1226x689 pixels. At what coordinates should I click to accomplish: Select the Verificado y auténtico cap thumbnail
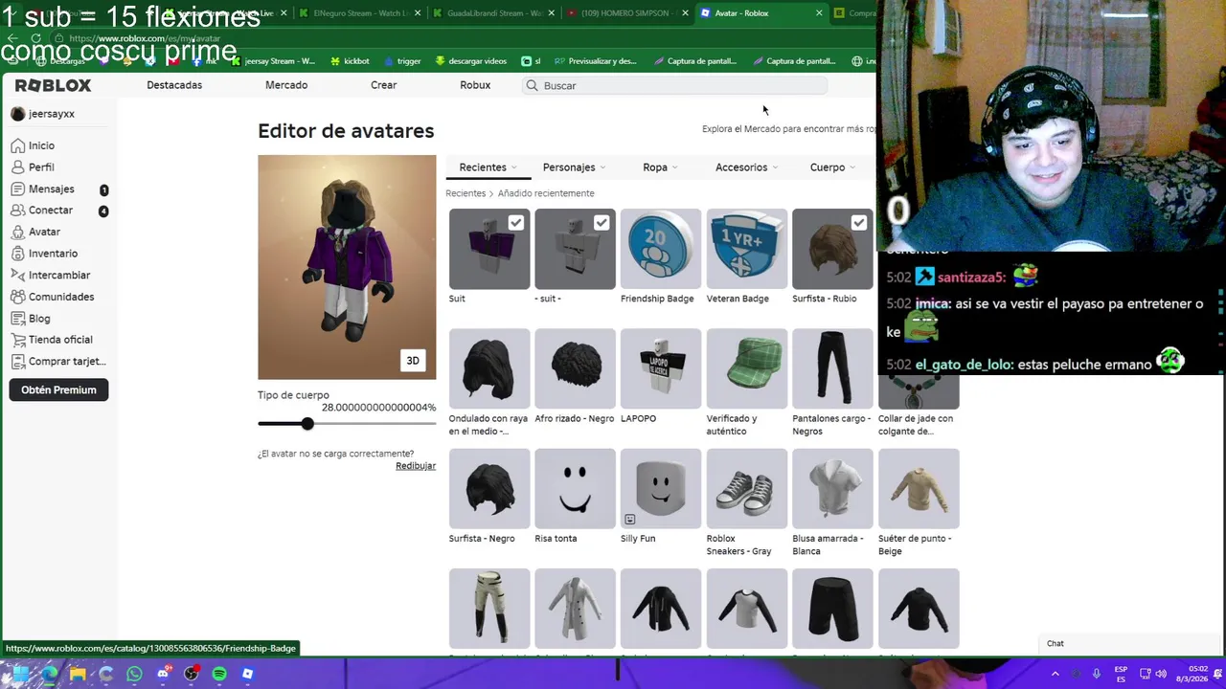coord(747,369)
